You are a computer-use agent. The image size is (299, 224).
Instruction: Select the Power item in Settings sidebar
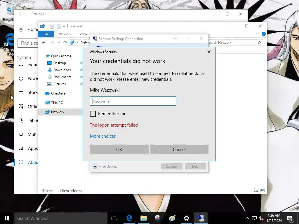[x=28, y=78]
